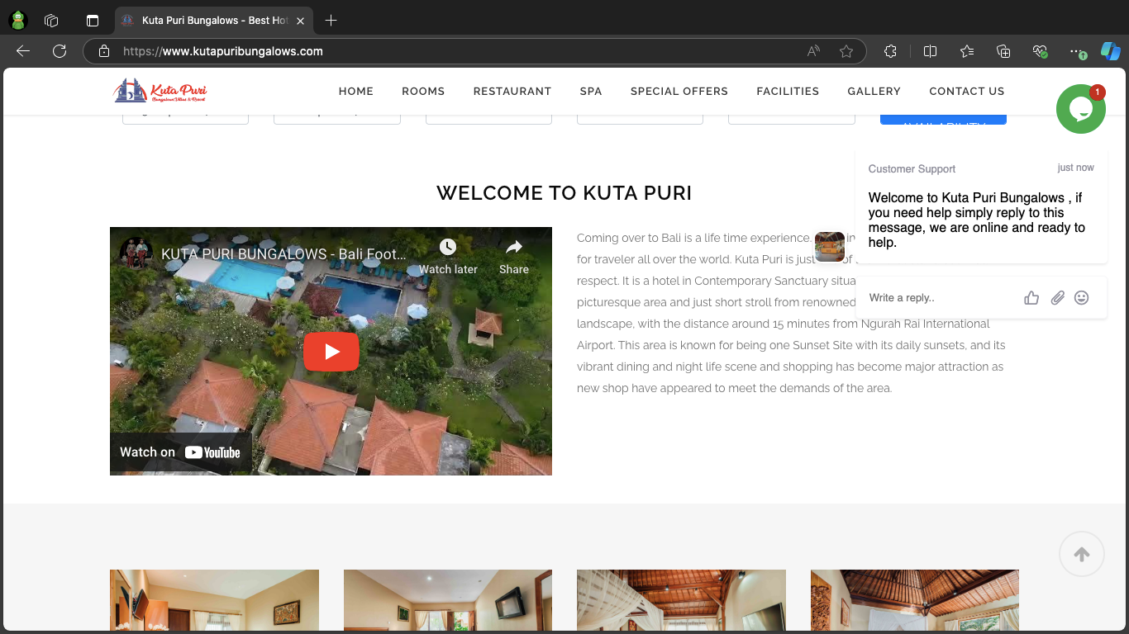Click the browser back arrow
Image resolution: width=1129 pixels, height=634 pixels.
click(x=23, y=51)
